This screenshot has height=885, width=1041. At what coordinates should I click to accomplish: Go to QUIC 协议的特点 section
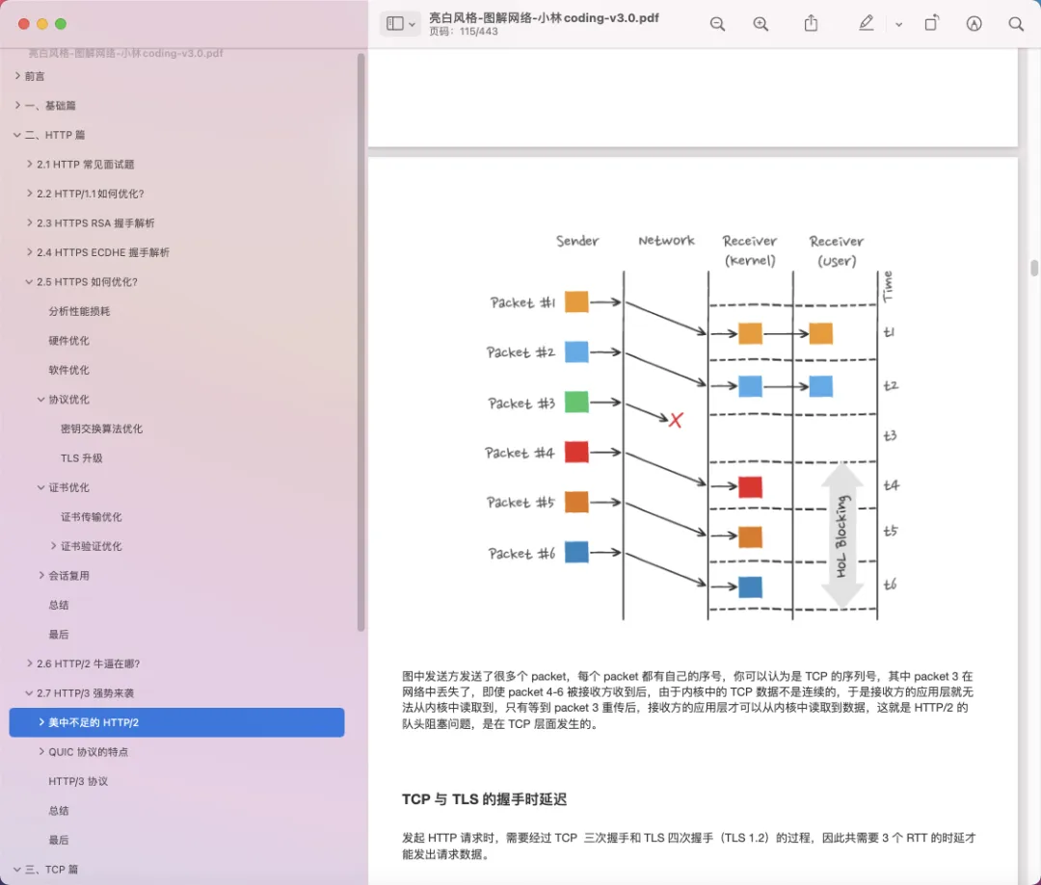click(89, 752)
